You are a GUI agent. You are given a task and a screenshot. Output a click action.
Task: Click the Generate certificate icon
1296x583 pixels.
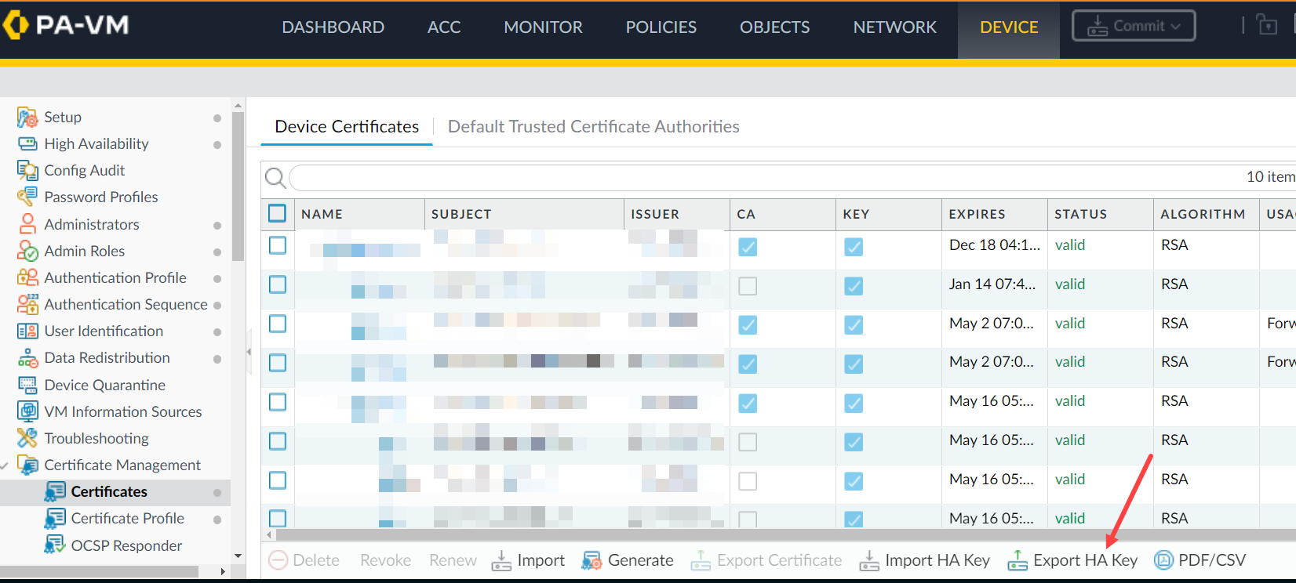tap(592, 561)
